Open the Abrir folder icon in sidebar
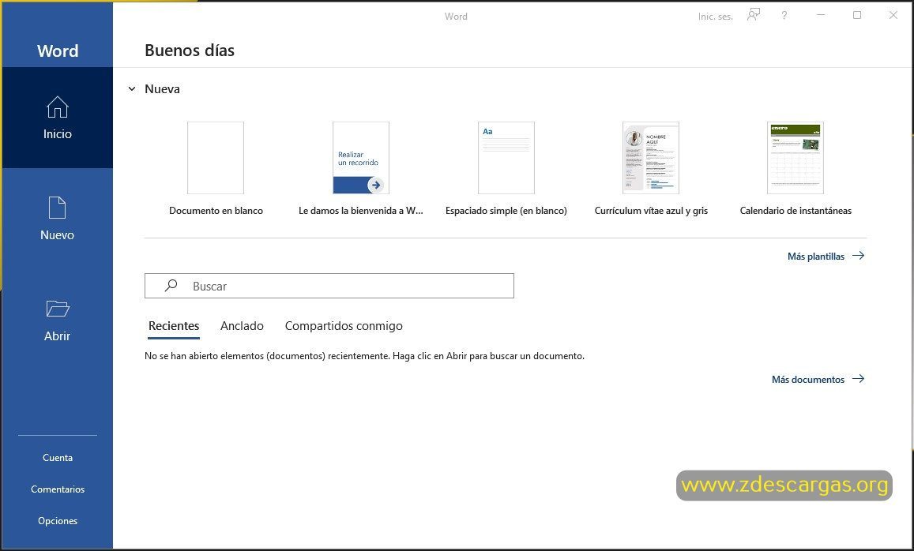 pyautogui.click(x=58, y=308)
